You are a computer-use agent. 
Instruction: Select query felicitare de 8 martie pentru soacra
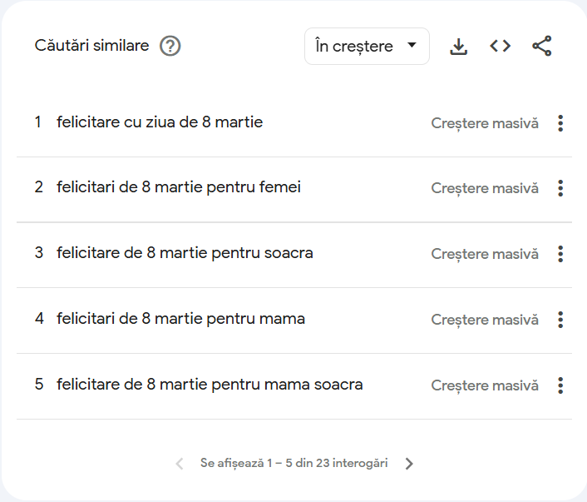[x=185, y=253]
